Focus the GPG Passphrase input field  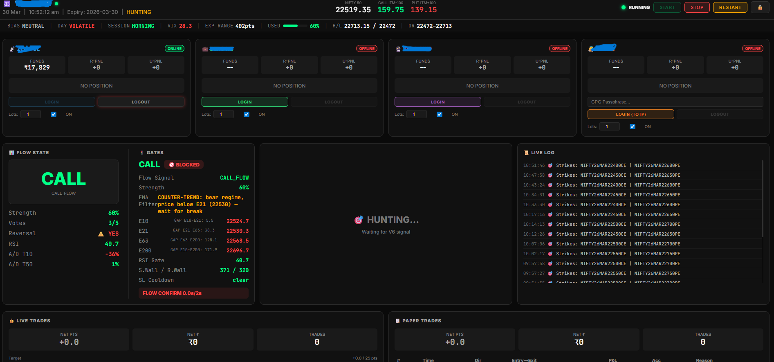[x=675, y=102]
